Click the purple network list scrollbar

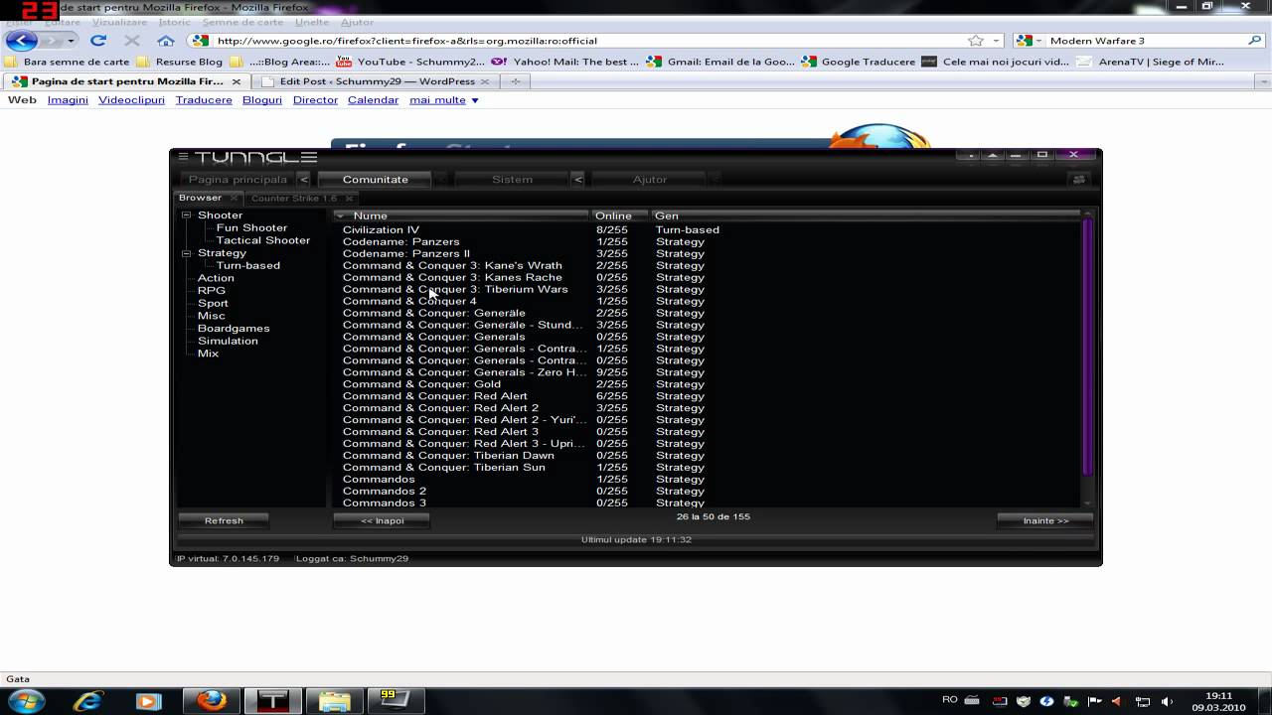pyautogui.click(x=1087, y=348)
